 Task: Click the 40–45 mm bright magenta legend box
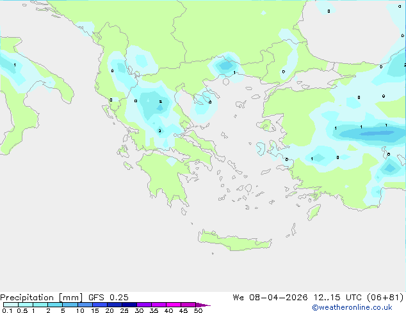174,305
